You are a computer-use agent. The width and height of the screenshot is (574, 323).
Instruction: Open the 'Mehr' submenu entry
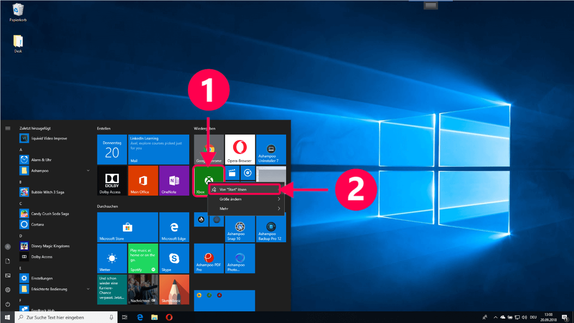point(246,209)
